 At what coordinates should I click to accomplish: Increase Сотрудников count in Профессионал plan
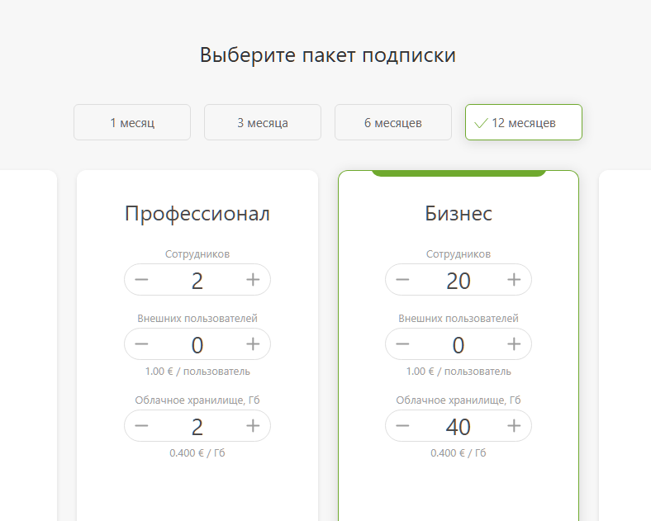click(253, 280)
